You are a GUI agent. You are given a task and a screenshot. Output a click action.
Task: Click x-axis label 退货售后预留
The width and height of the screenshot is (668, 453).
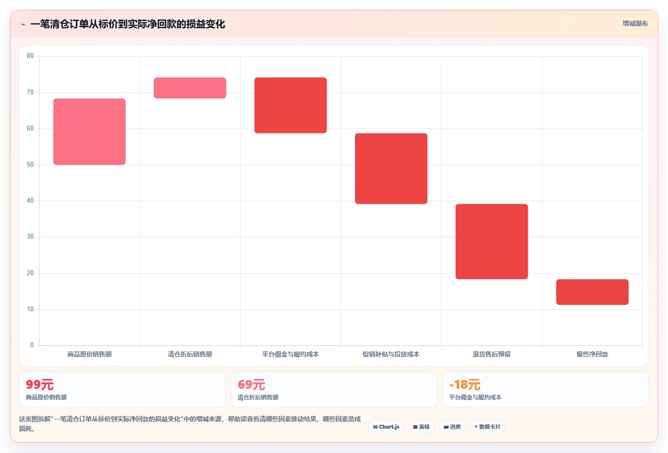[x=492, y=354]
